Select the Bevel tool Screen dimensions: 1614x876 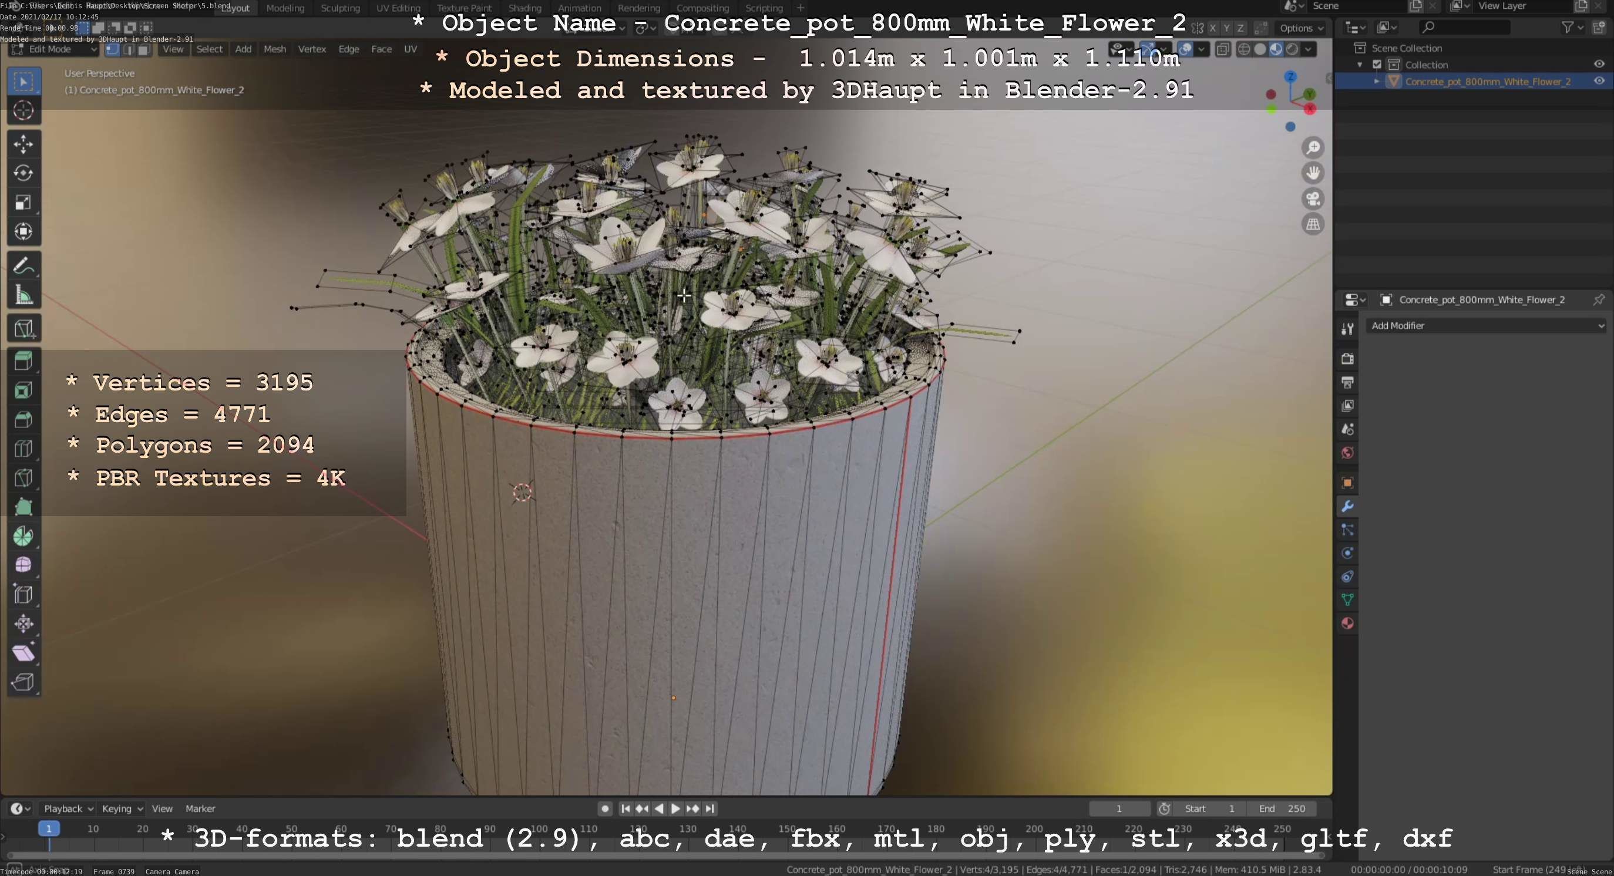(24, 420)
